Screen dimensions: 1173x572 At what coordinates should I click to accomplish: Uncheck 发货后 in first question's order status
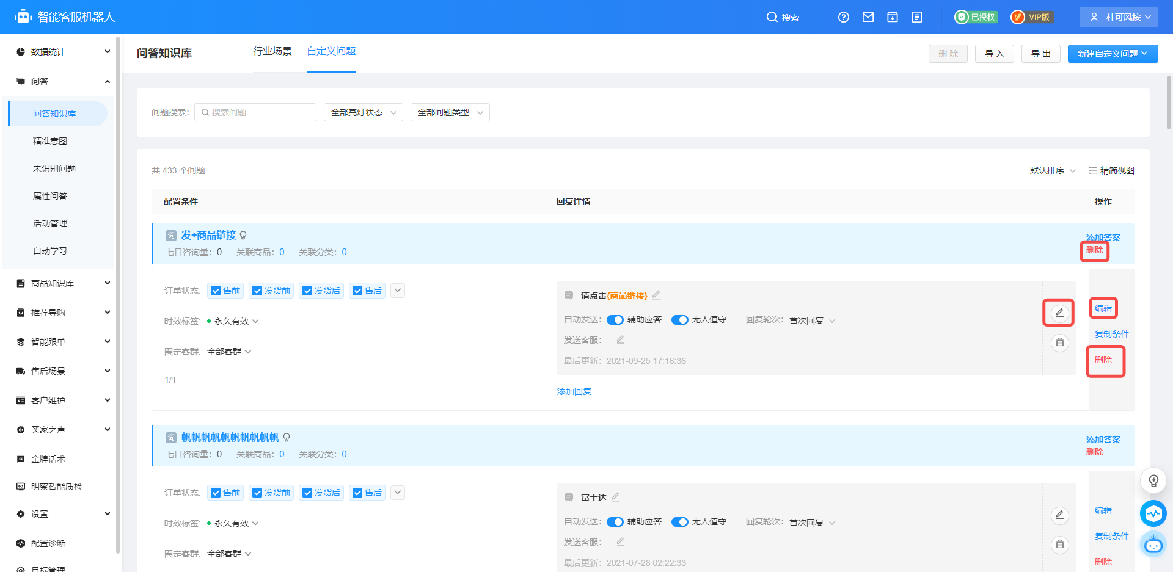click(307, 291)
